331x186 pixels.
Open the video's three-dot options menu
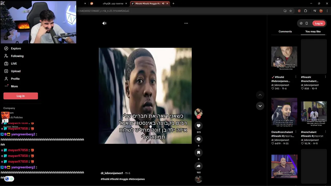coord(186,23)
